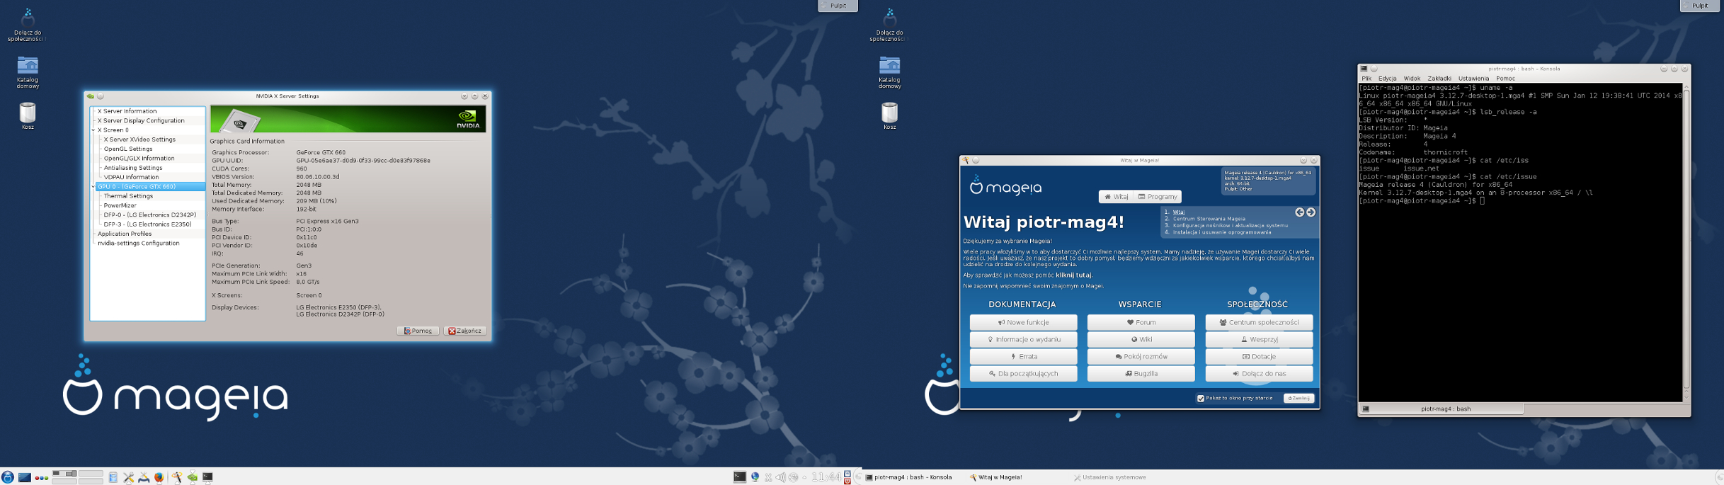
Task: Click the Show Desktop taskbar icon
Action: [25, 477]
